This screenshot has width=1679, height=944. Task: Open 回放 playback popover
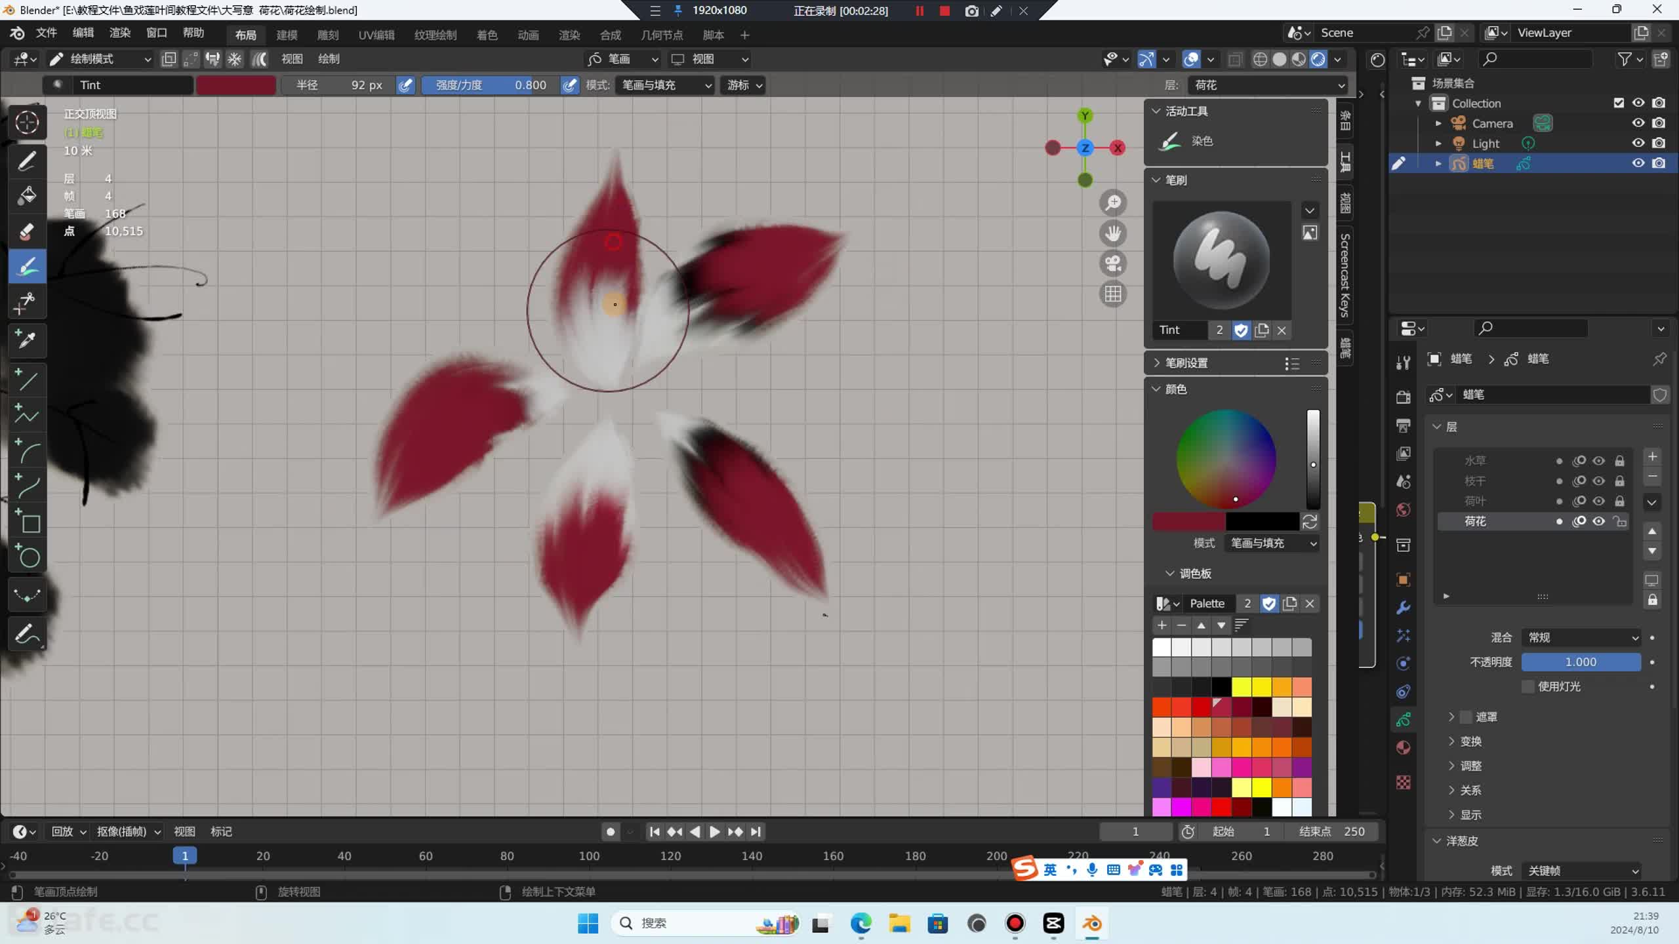tap(68, 832)
